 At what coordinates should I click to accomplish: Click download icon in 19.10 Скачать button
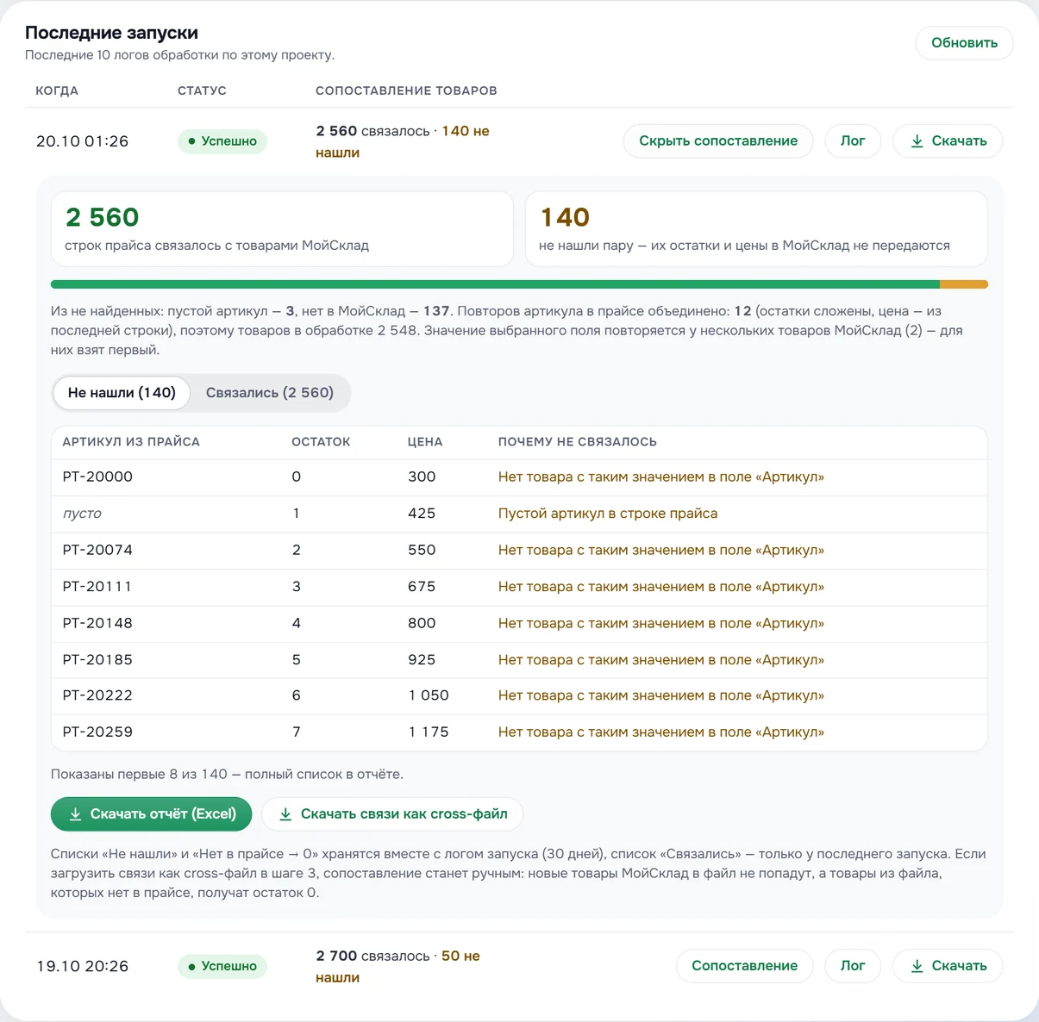pos(917,966)
